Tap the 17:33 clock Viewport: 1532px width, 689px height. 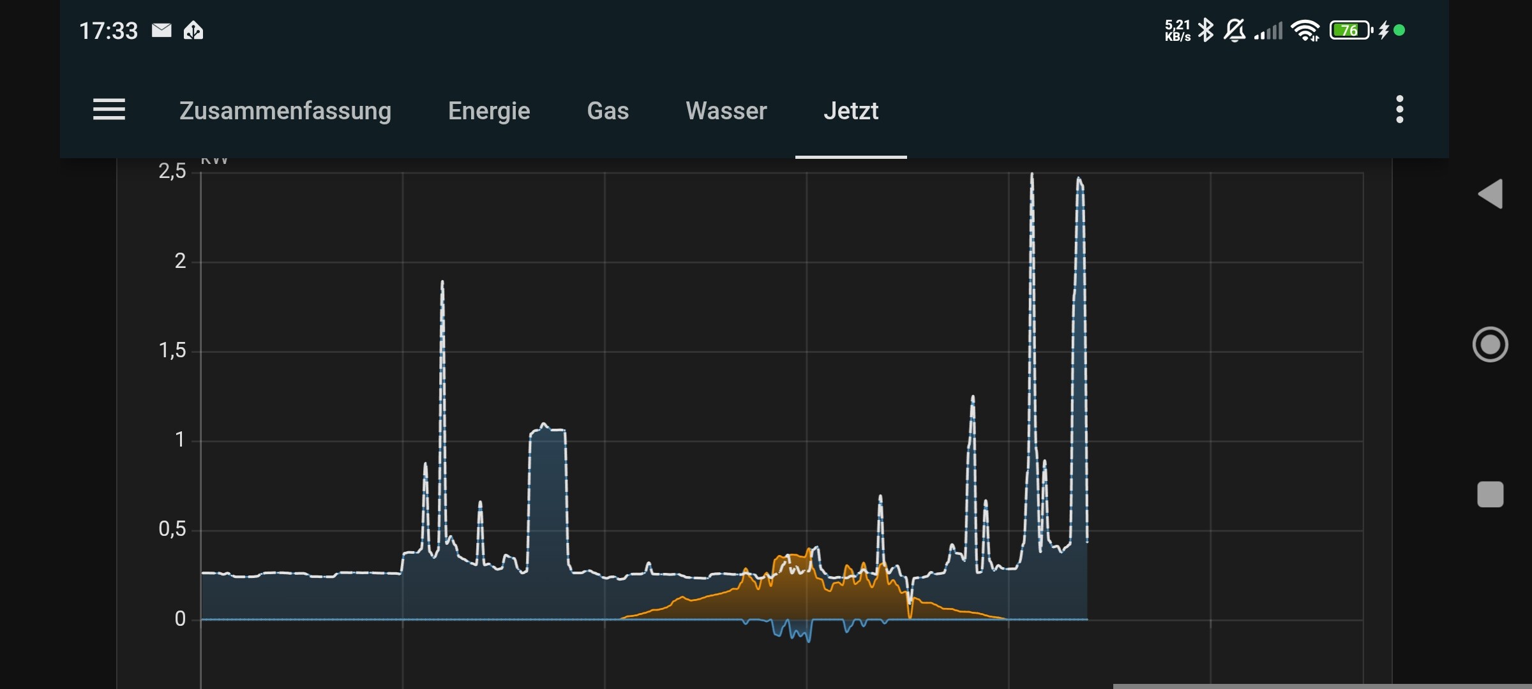click(109, 31)
